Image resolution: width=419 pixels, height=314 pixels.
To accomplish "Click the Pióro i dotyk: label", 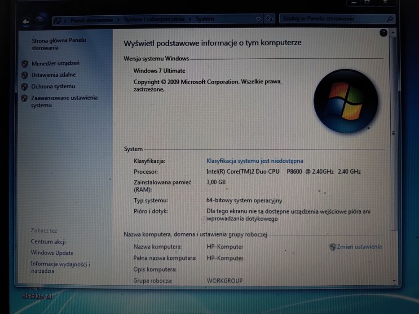I will [x=151, y=211].
